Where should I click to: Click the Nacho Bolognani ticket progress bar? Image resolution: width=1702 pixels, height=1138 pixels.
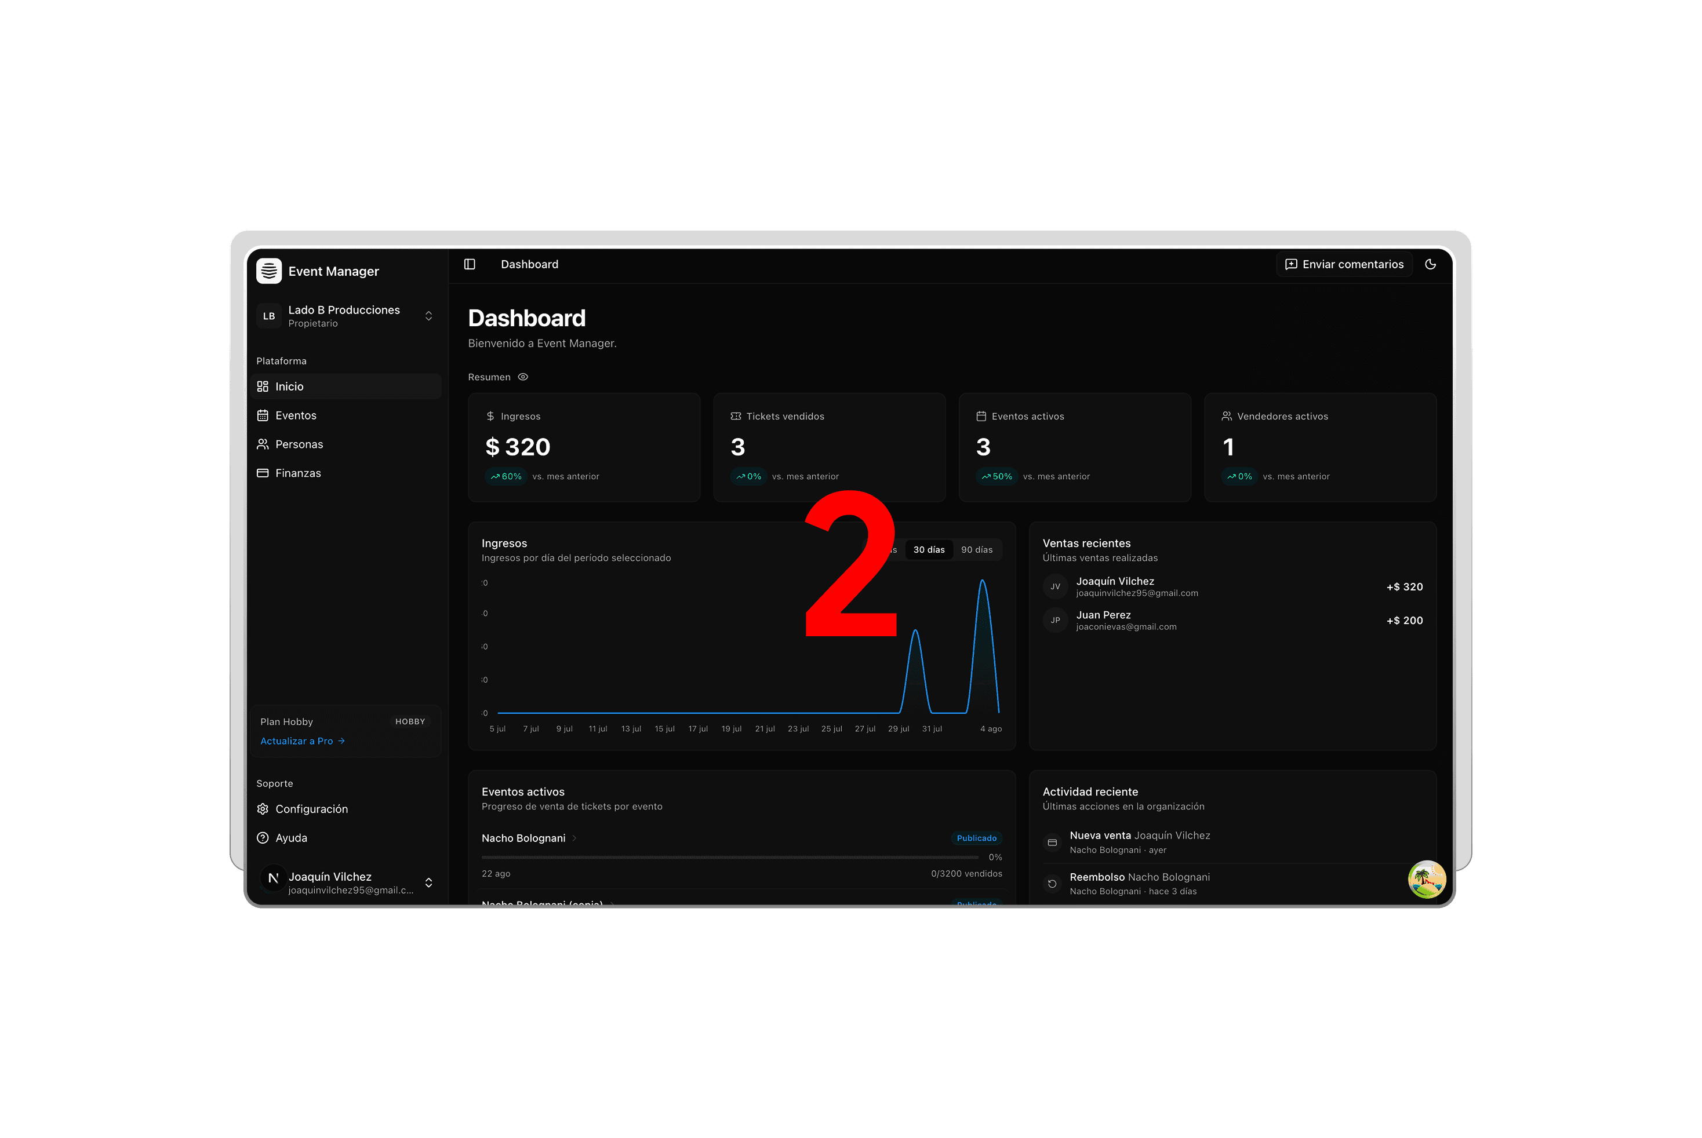pos(730,857)
